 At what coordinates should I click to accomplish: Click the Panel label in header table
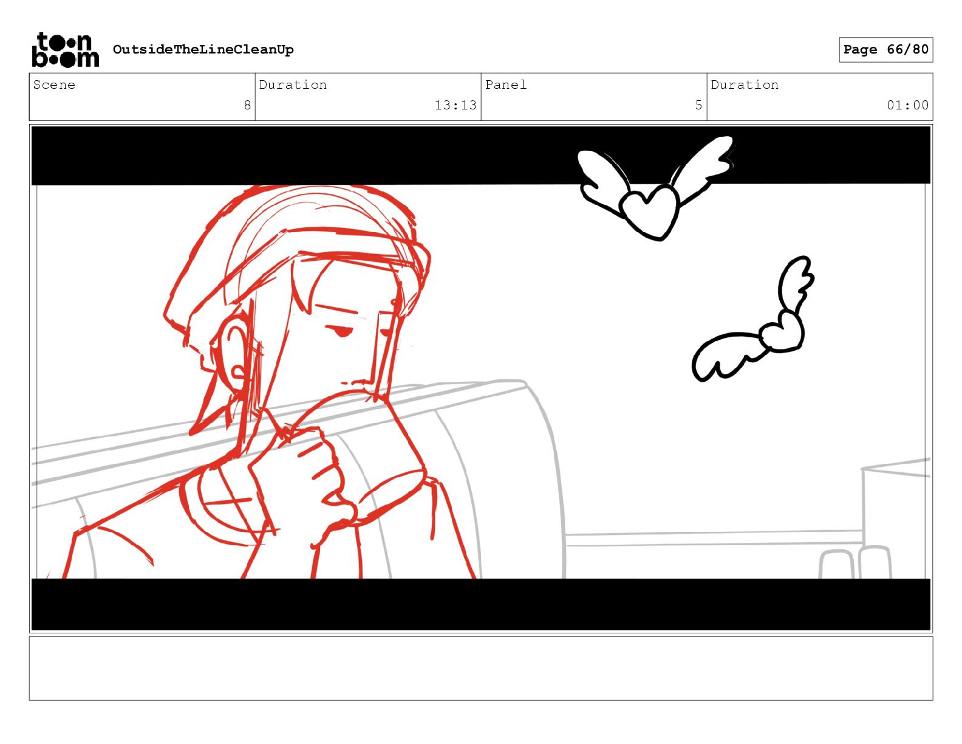tap(506, 84)
